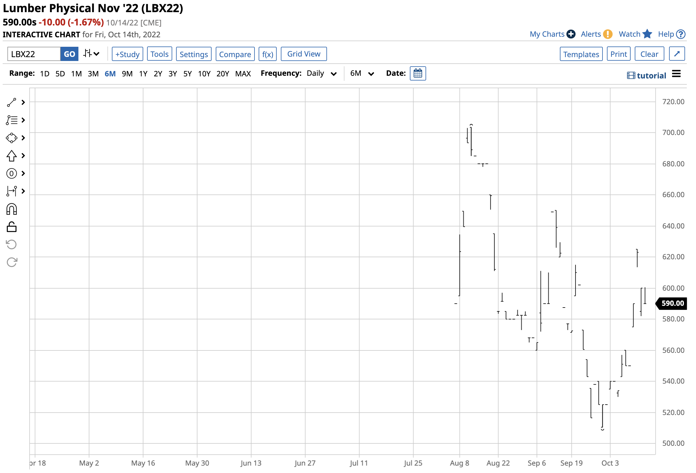
Task: Click the Compare button
Action: coord(235,54)
